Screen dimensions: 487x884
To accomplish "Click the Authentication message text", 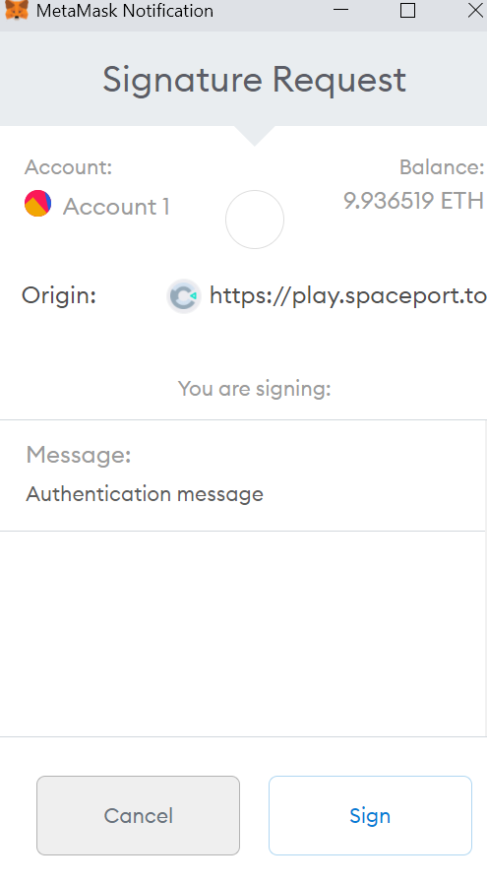I will 145,494.
